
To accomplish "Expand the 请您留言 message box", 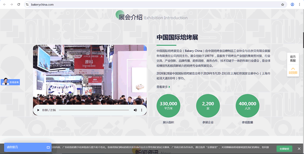I will point(28,147).
